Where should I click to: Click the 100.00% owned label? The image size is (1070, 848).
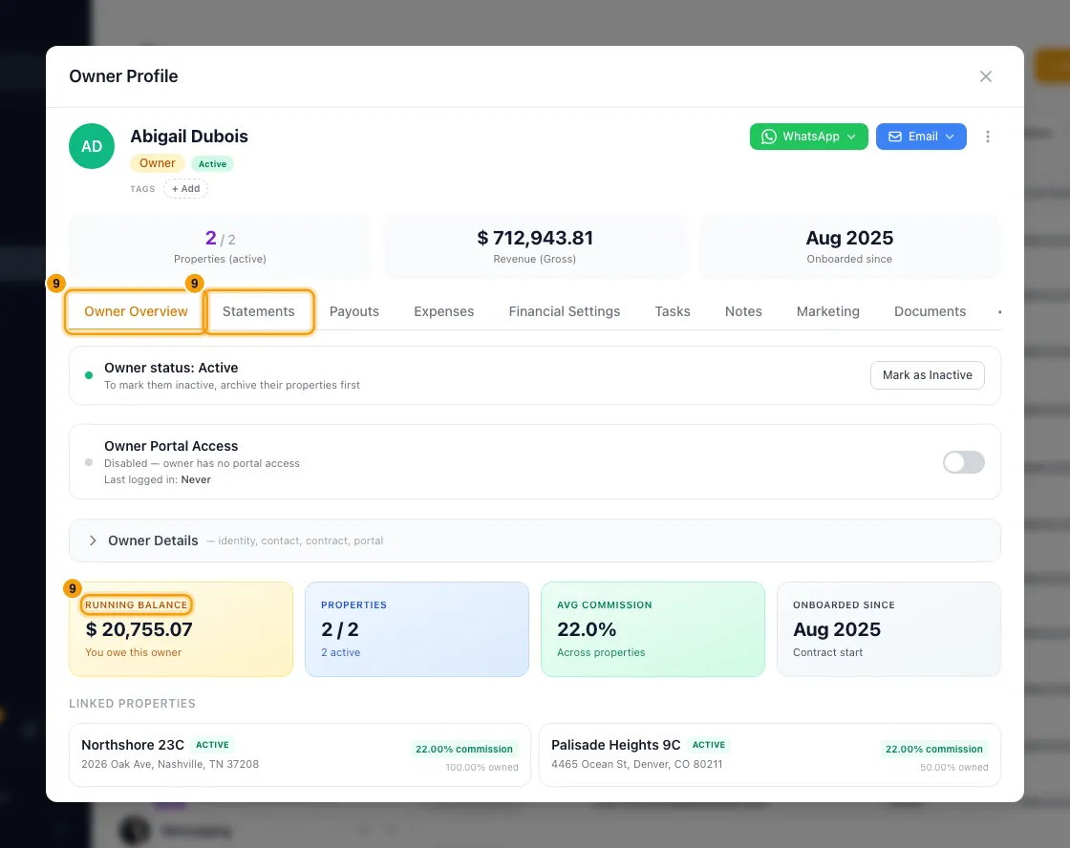coord(481,768)
